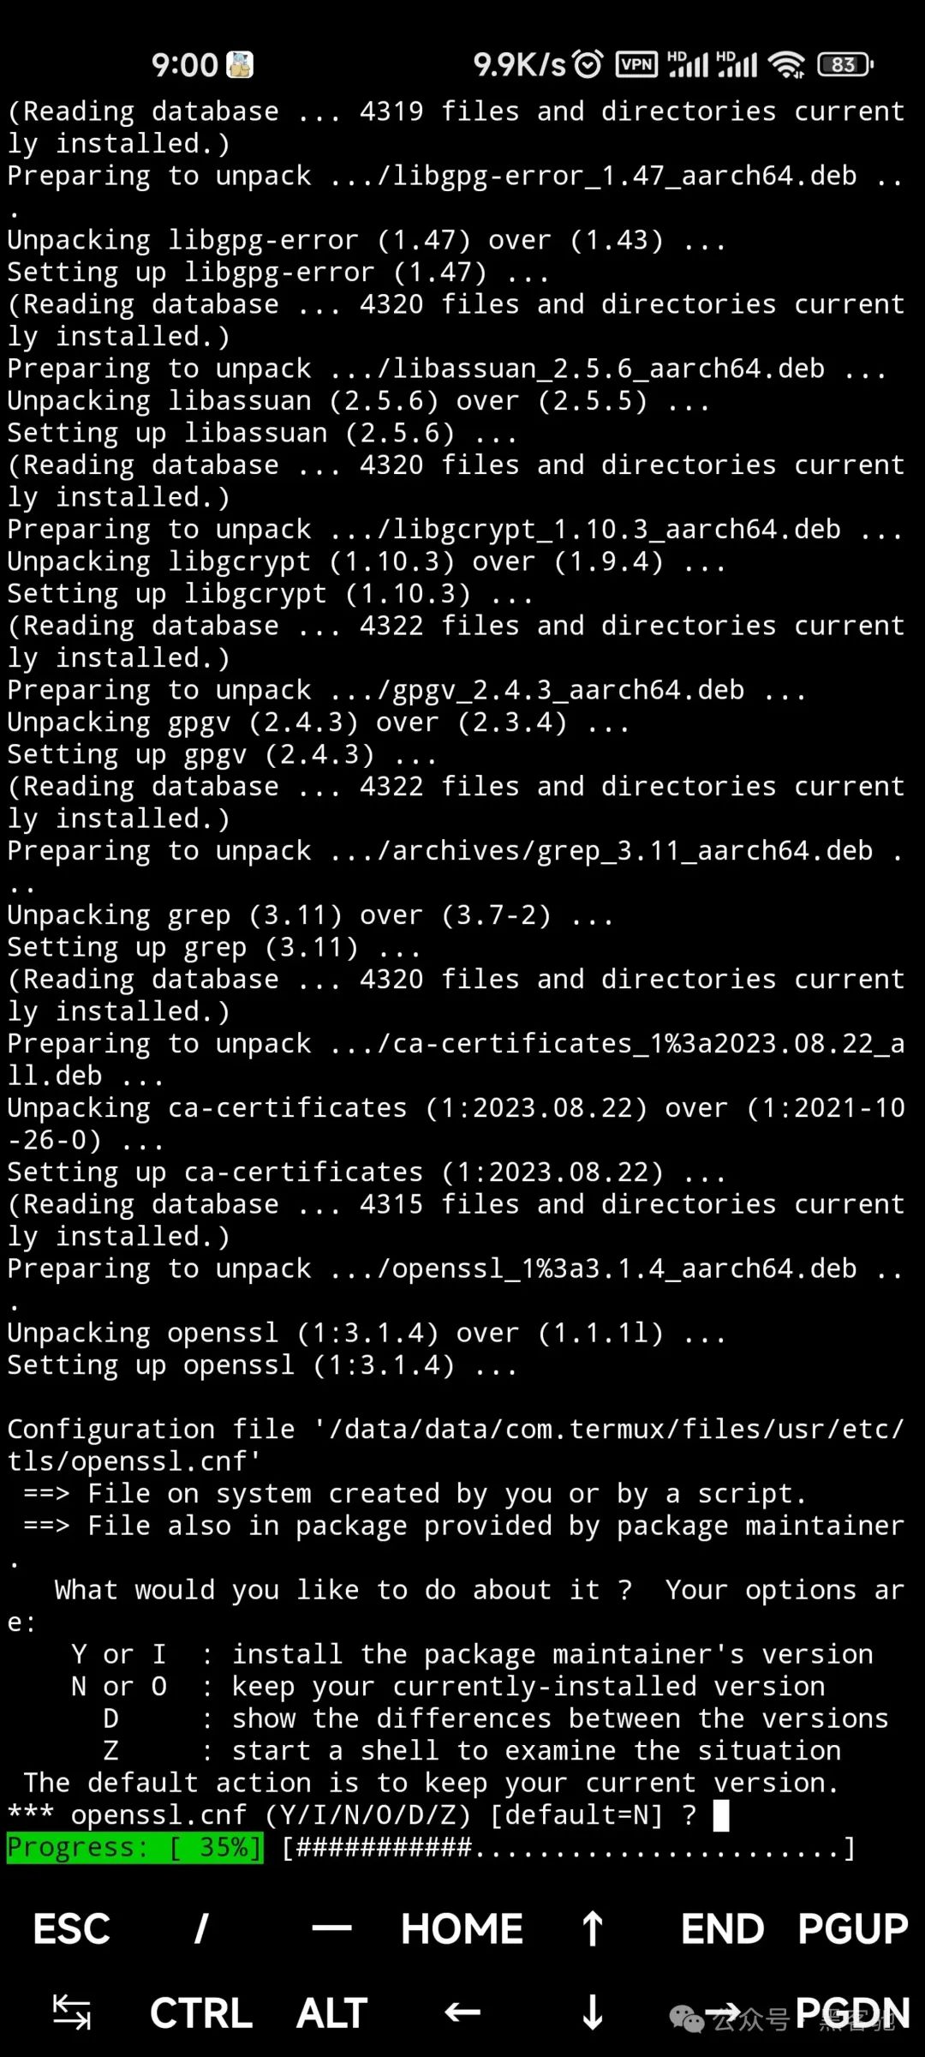Screen dimensions: 925x2057
Task: Tap the PGUP extra key
Action: pos(852,1930)
